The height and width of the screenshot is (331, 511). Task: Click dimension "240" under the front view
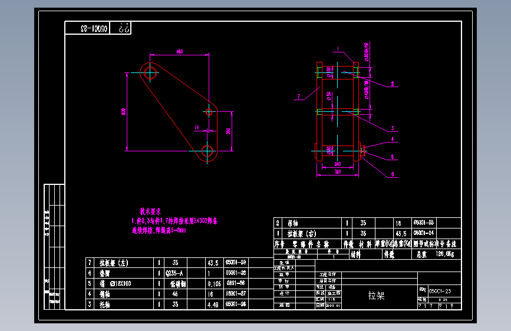(338, 164)
